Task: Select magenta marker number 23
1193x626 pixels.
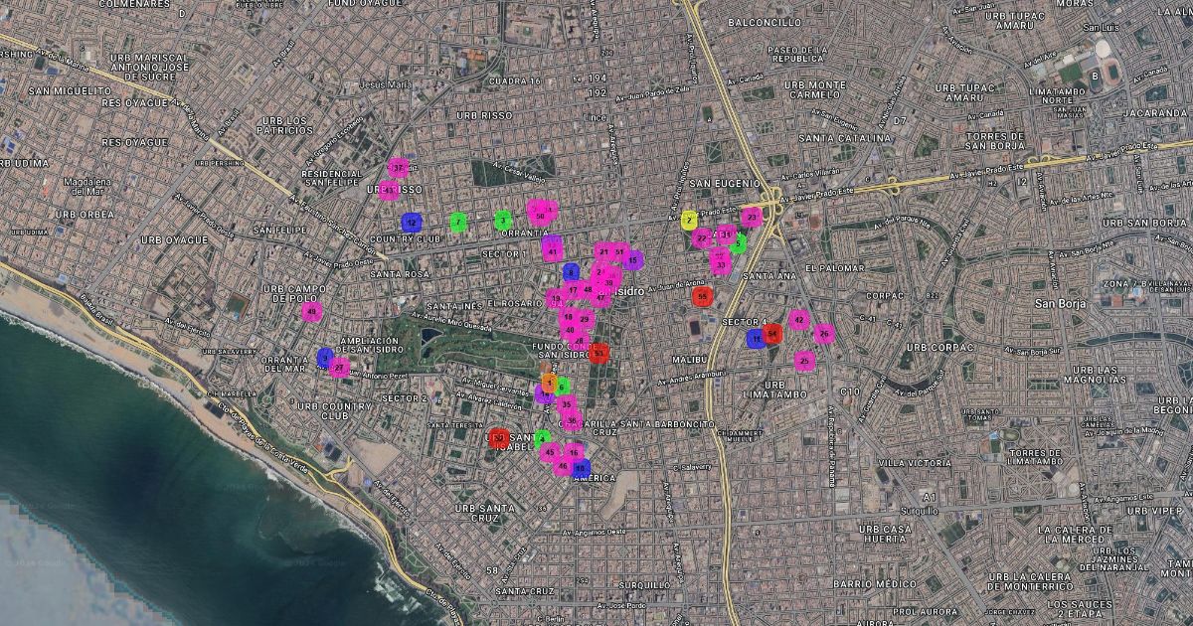Action: tap(752, 218)
